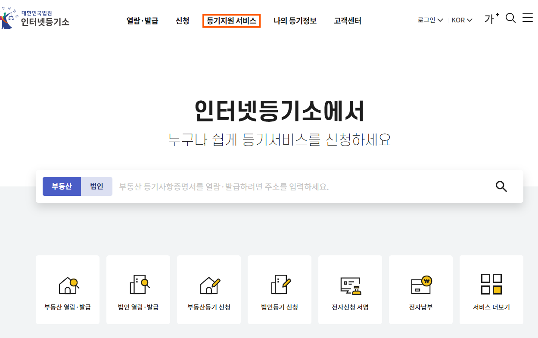Click the header search magnifier icon
538x338 pixels.
pos(510,18)
